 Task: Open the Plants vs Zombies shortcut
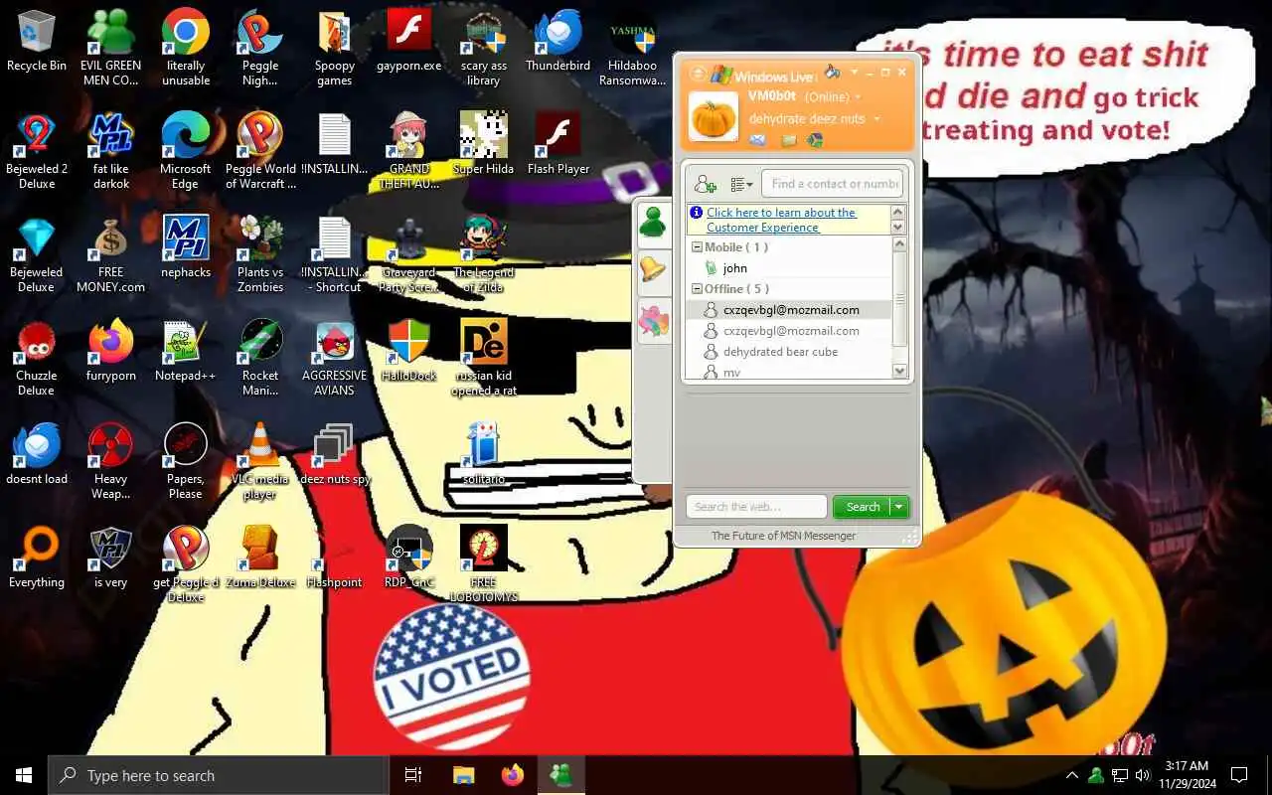tap(260, 254)
